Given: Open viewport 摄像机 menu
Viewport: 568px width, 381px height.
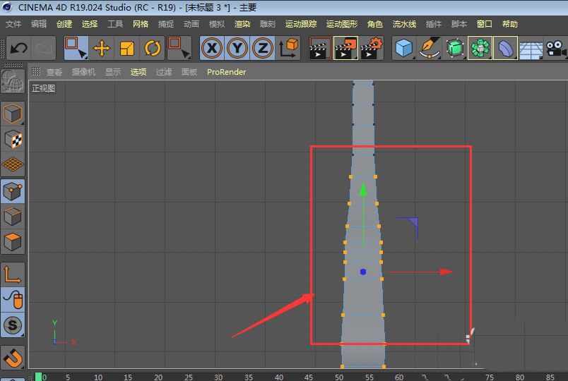Looking at the screenshot, I should [83, 72].
